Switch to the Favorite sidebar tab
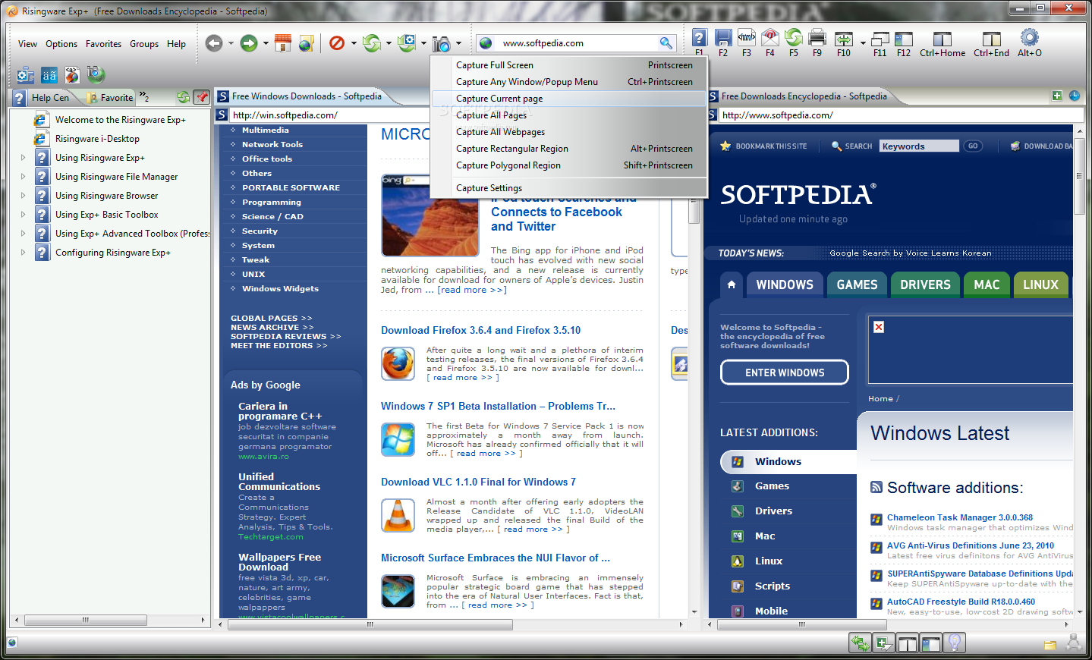This screenshot has width=1092, height=660. [x=110, y=97]
